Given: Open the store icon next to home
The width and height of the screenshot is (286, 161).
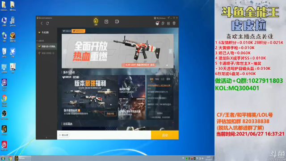Looking at the screenshot, I should [106, 21].
